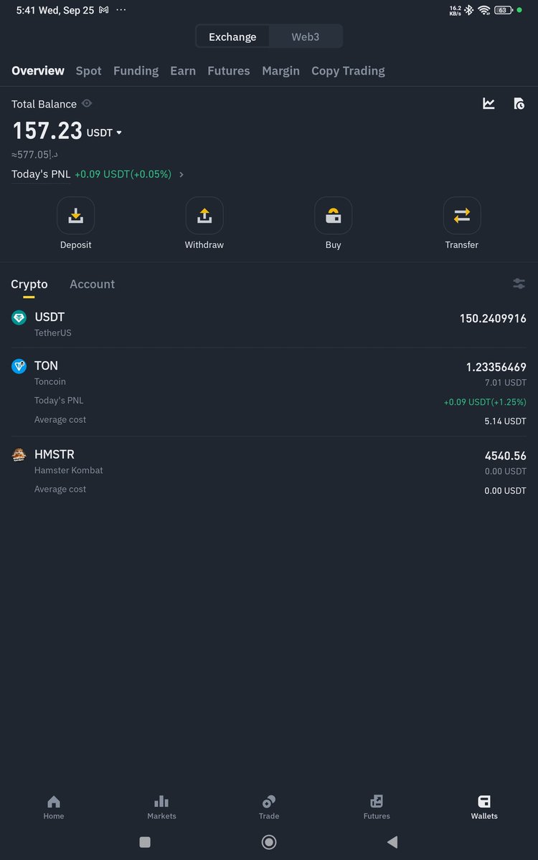This screenshot has height=860, width=538.
Task: Tap the 4540.56 HMSTR balance
Action: (506, 456)
